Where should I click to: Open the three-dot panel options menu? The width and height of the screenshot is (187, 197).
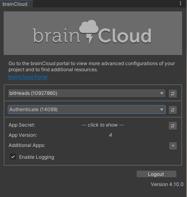[x=180, y=3]
